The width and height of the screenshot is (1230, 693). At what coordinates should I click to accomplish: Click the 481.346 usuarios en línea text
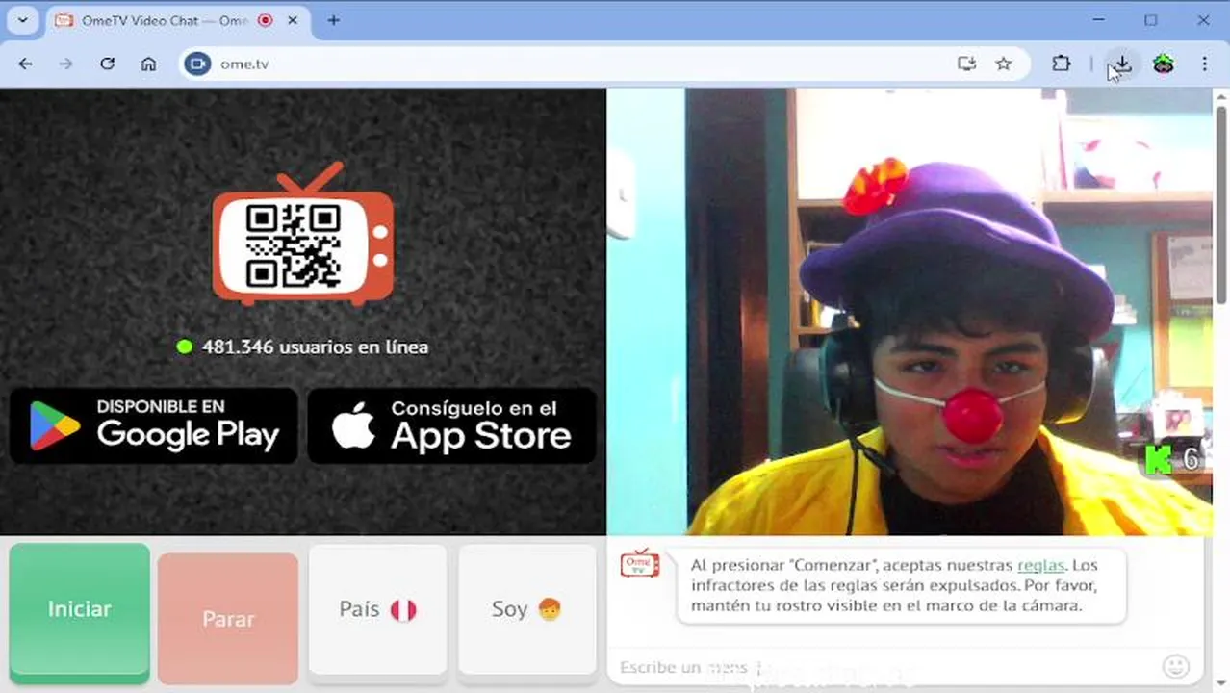[315, 347]
